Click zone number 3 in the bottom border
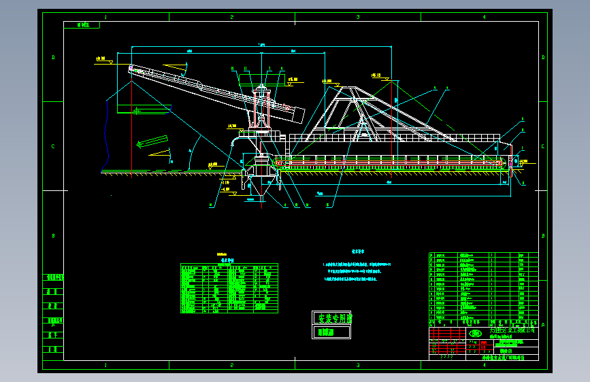Image resolution: width=590 pixels, height=382 pixels. [358, 365]
